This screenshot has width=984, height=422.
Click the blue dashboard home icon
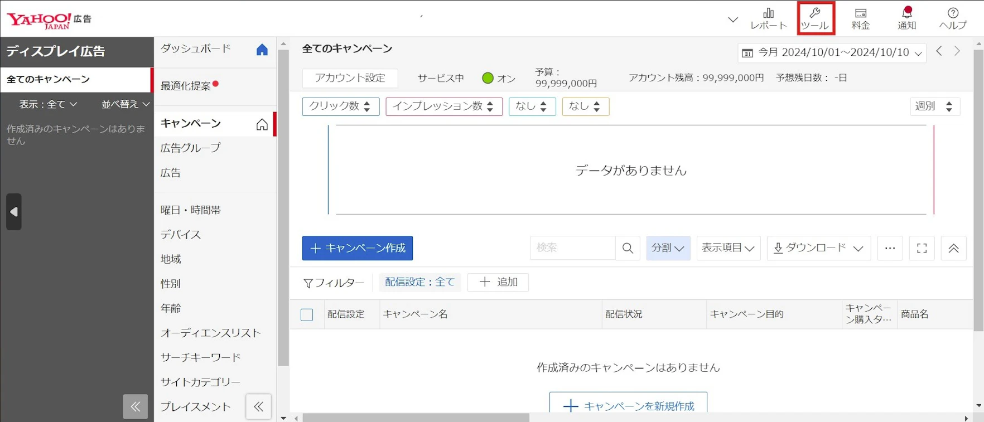(x=262, y=50)
